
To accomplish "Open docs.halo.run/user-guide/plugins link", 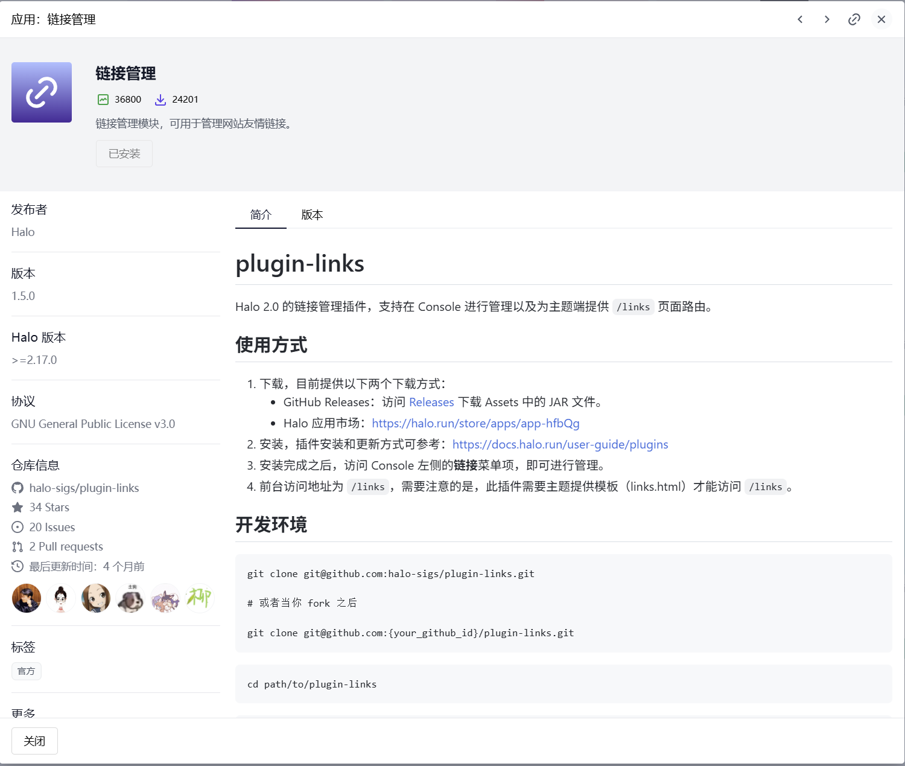I will [x=560, y=444].
